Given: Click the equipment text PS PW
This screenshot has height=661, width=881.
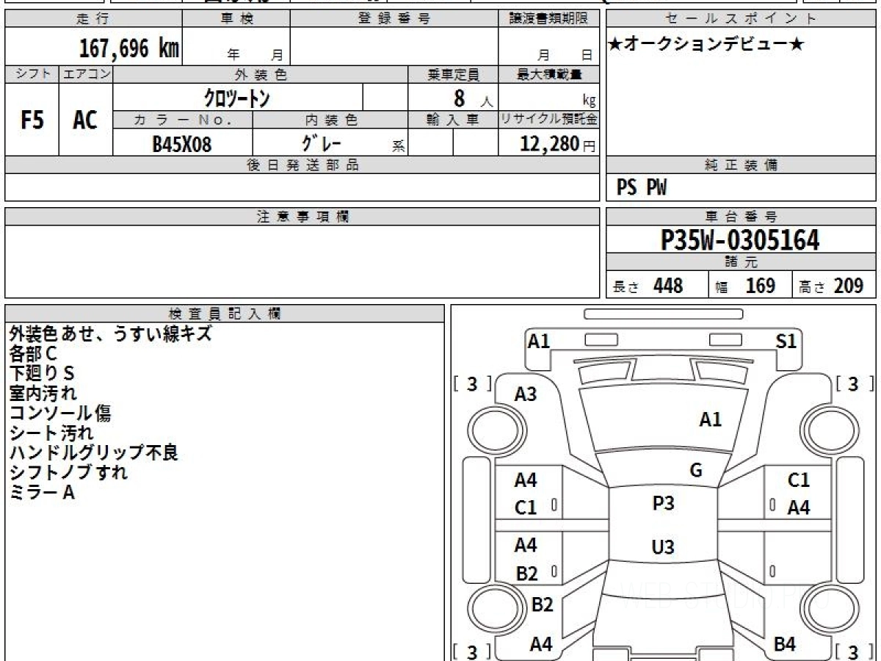Looking at the screenshot, I should click(x=642, y=189).
